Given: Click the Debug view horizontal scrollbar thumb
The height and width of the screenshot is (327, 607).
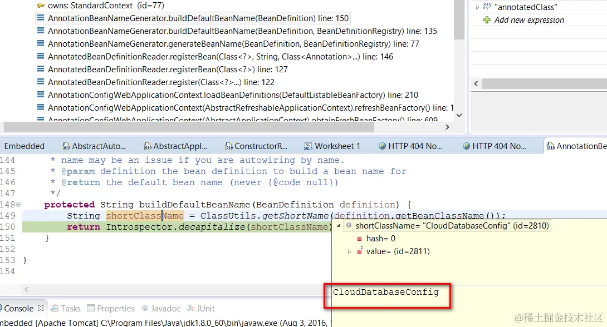Looking at the screenshot, I should 189,127.
